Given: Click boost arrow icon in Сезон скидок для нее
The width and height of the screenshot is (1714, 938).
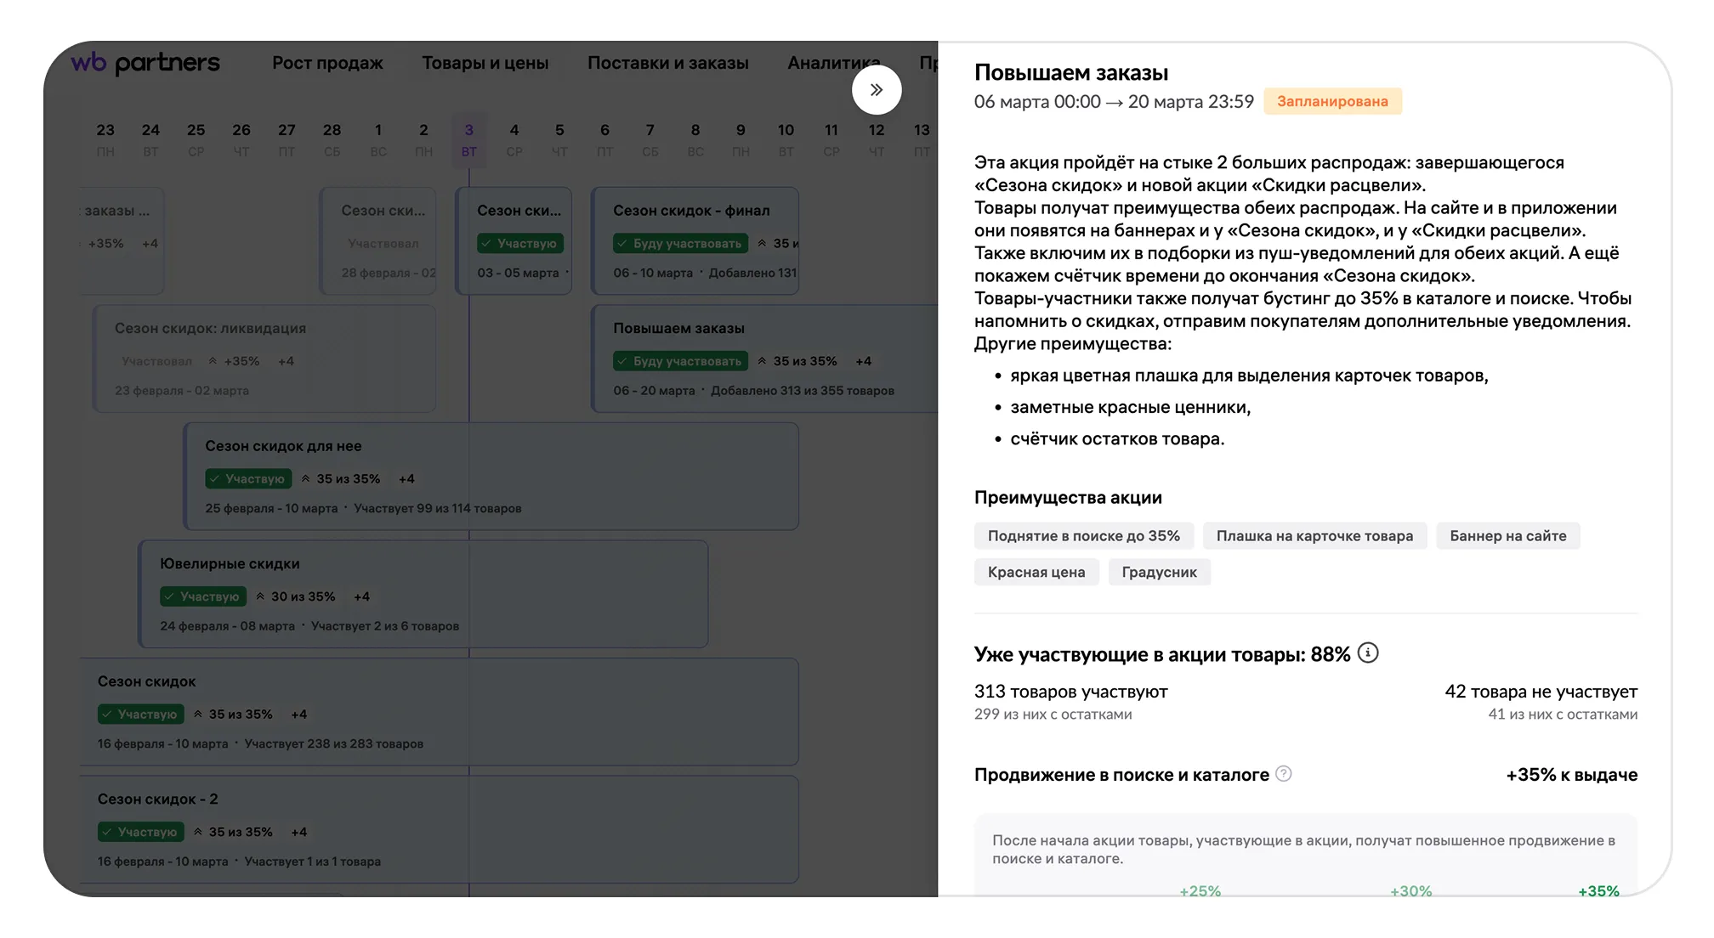Looking at the screenshot, I should click(x=305, y=479).
